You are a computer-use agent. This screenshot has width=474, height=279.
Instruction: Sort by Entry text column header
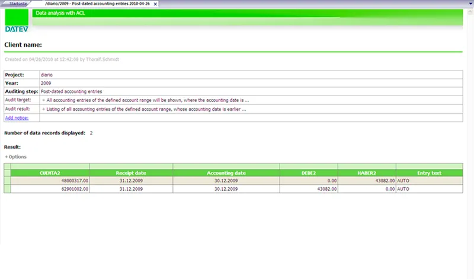429,173
